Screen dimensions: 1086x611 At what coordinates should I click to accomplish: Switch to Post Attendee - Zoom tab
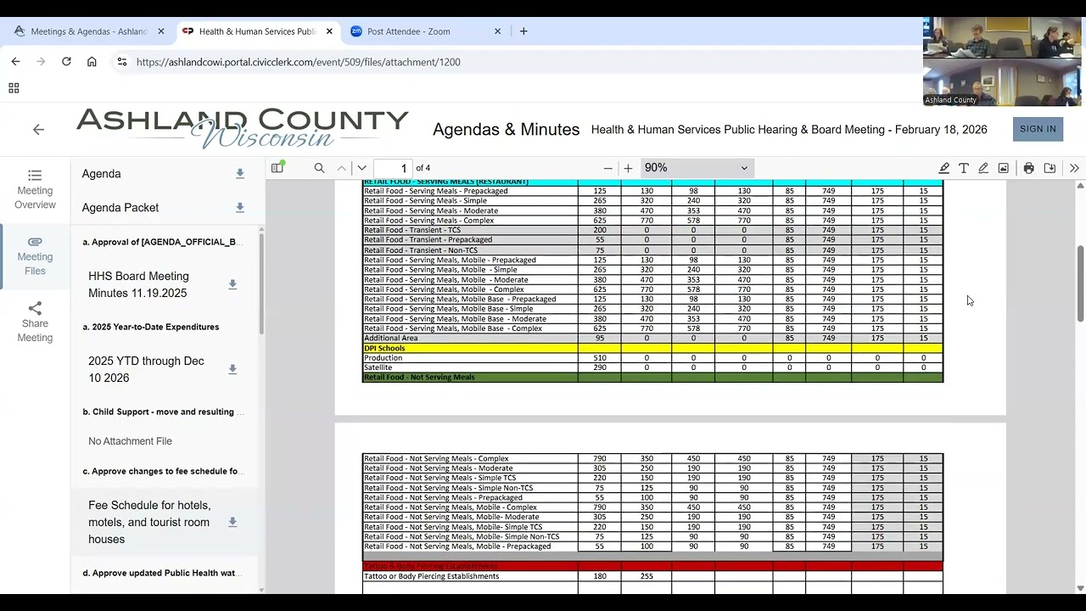click(424, 31)
